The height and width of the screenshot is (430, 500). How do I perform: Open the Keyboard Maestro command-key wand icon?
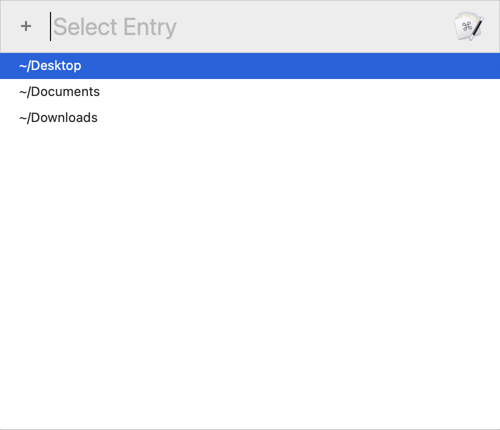(469, 26)
